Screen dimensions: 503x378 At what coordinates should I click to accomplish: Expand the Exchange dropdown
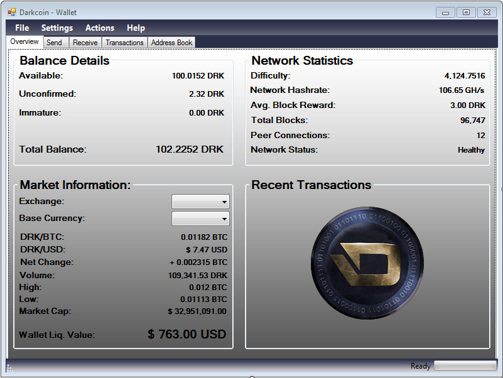pos(200,202)
